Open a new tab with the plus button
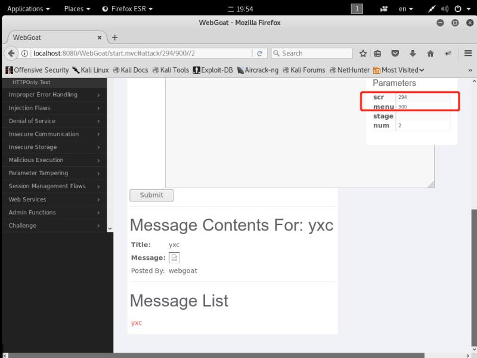This screenshot has width=477, height=358. 114,38
